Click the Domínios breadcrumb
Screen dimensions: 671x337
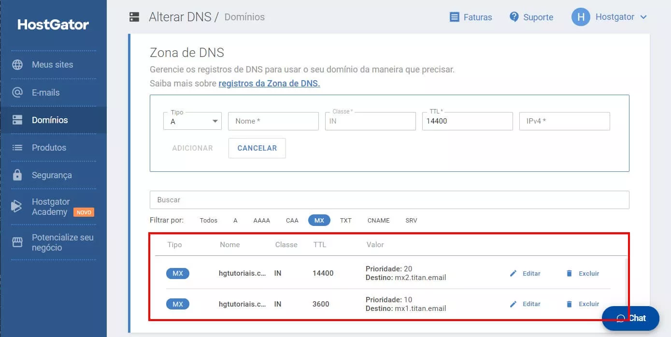pos(244,17)
